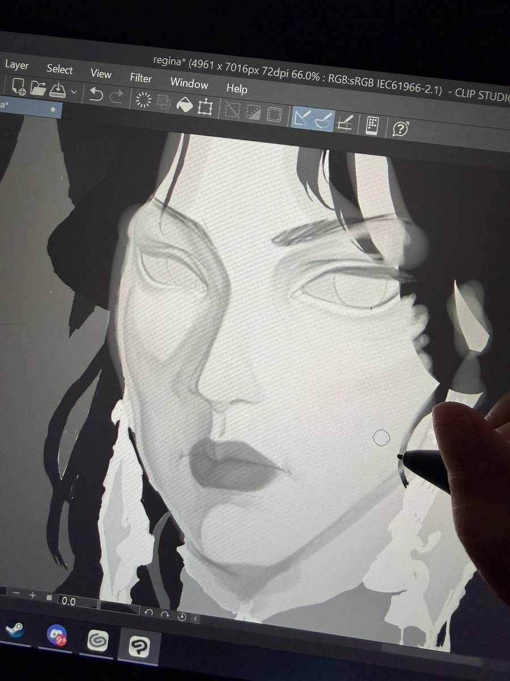Toggle Snap to Ruler
510x681 pixels.
(x=302, y=117)
